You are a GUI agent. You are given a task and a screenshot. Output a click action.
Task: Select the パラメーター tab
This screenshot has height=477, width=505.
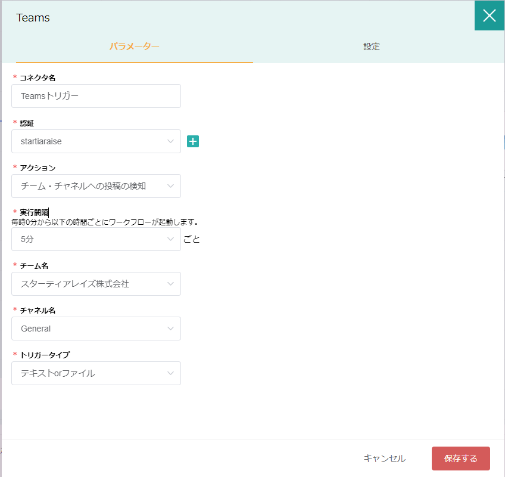(135, 47)
